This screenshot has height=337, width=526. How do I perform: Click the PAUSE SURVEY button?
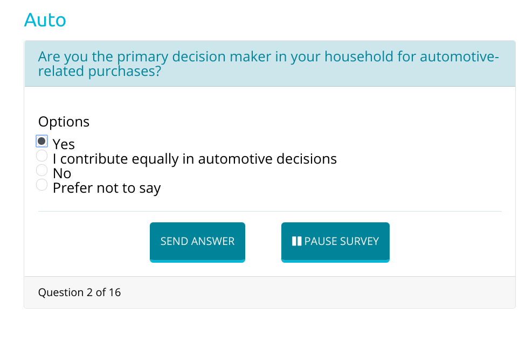pos(335,242)
